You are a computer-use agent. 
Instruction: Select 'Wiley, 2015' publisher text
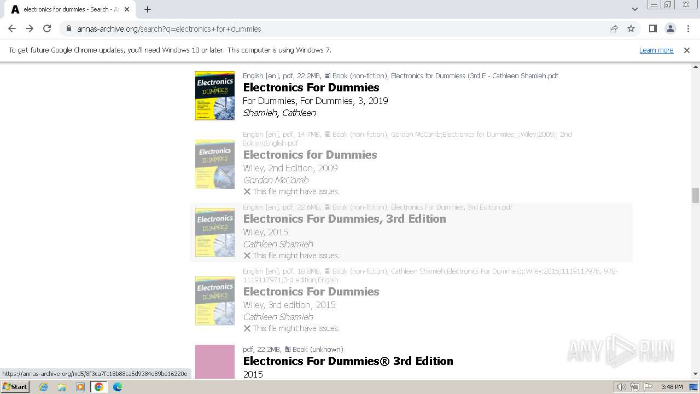point(265,232)
